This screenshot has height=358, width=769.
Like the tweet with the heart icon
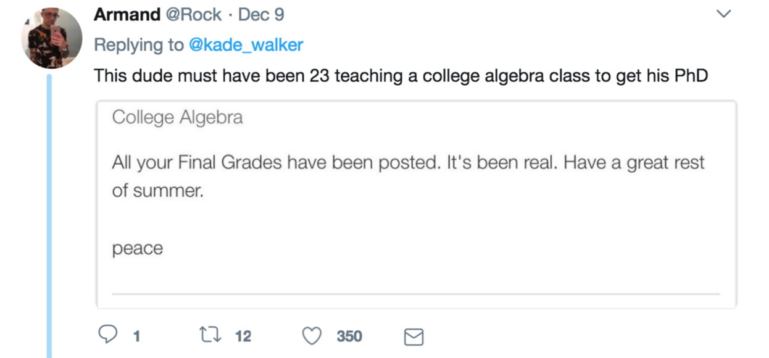tap(312, 336)
